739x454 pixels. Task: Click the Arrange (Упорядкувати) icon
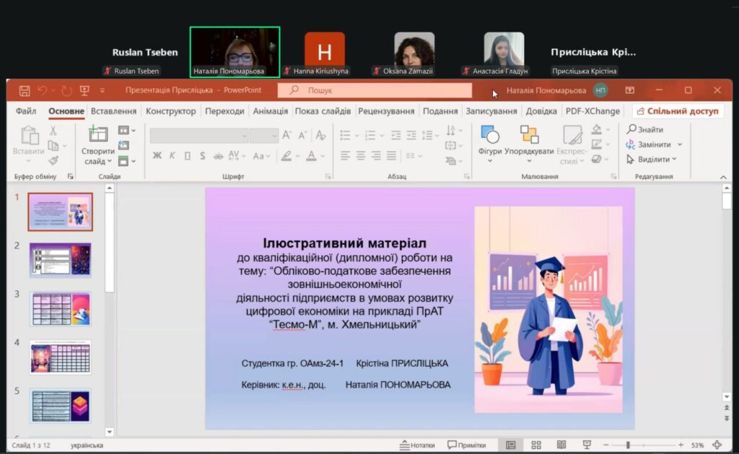(529, 136)
